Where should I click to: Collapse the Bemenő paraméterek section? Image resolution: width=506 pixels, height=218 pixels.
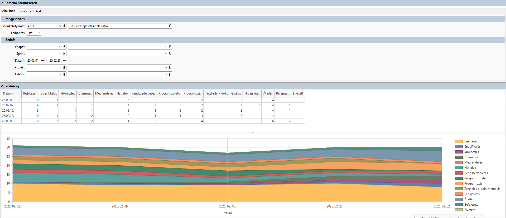point(2,3)
